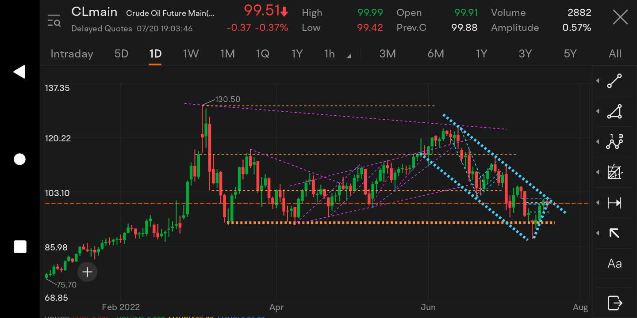This screenshot has height=318, width=637.
Task: Open the symbol search list icon
Action: pyautogui.click(x=54, y=20)
